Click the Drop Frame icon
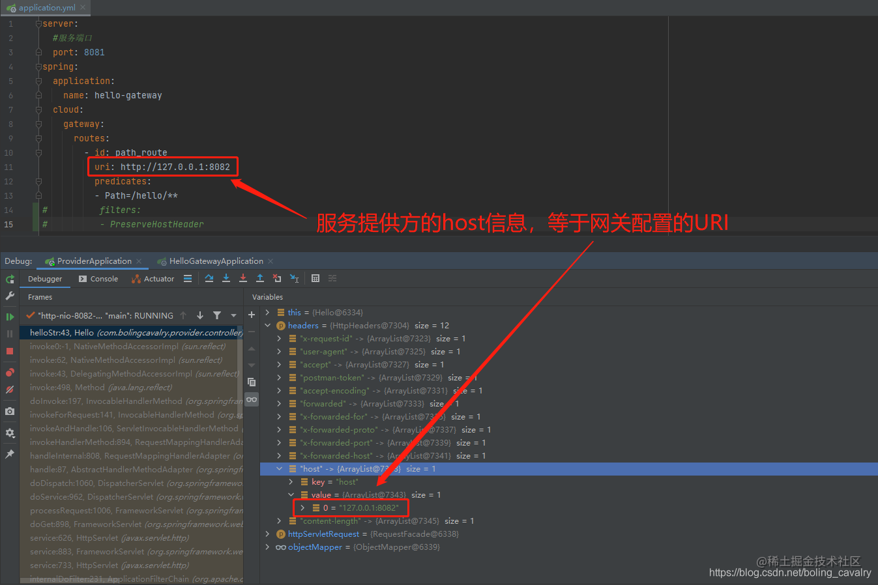 (x=277, y=279)
